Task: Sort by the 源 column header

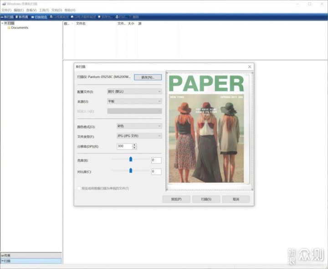Action: click(140, 24)
